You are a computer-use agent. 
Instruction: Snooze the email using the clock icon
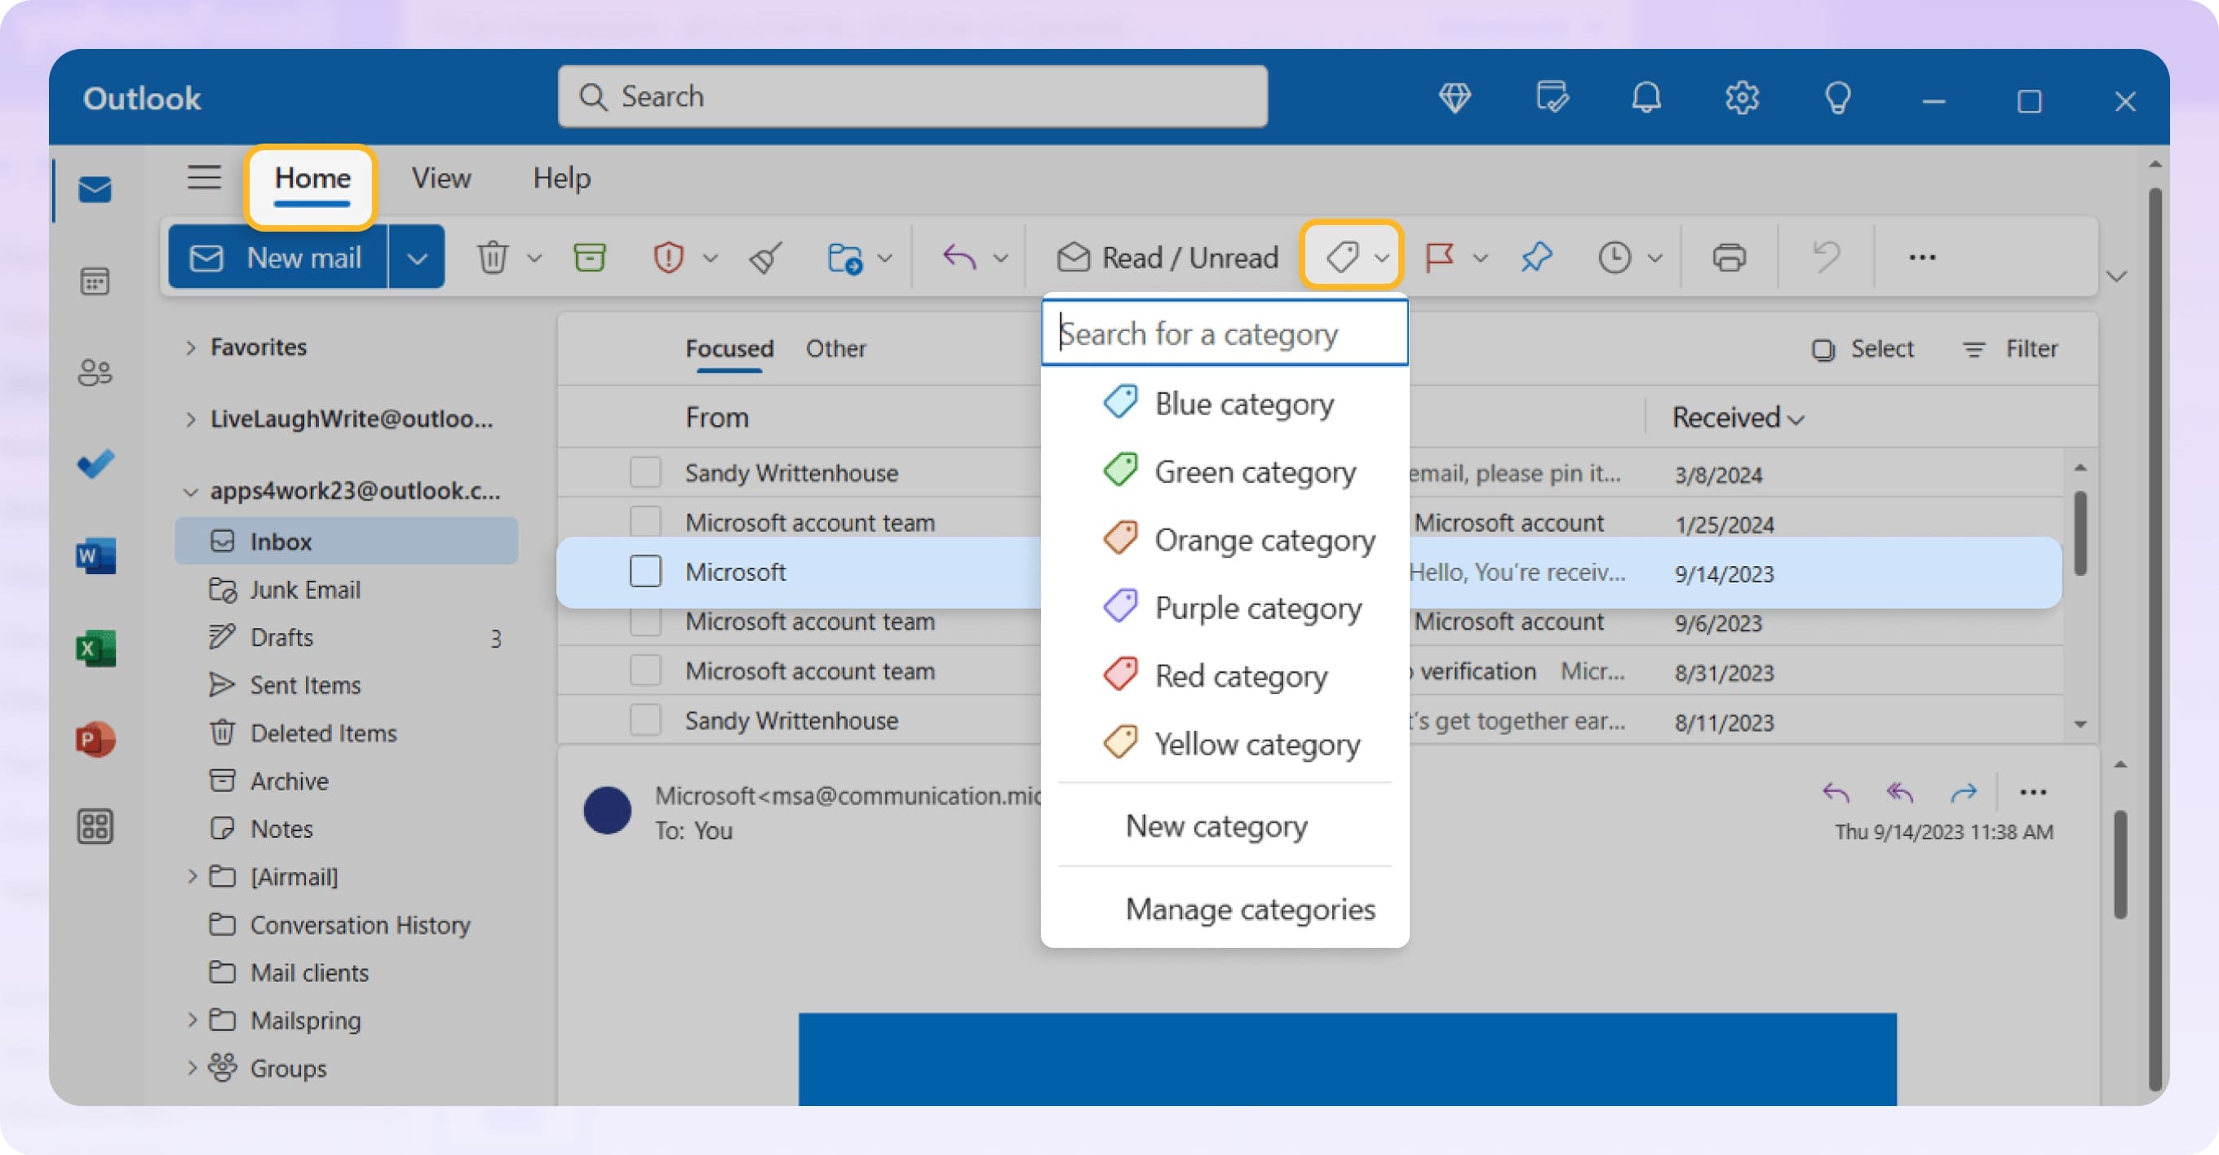pos(1614,257)
